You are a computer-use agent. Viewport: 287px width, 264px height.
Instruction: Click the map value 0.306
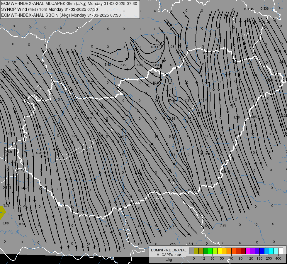(264, 9)
